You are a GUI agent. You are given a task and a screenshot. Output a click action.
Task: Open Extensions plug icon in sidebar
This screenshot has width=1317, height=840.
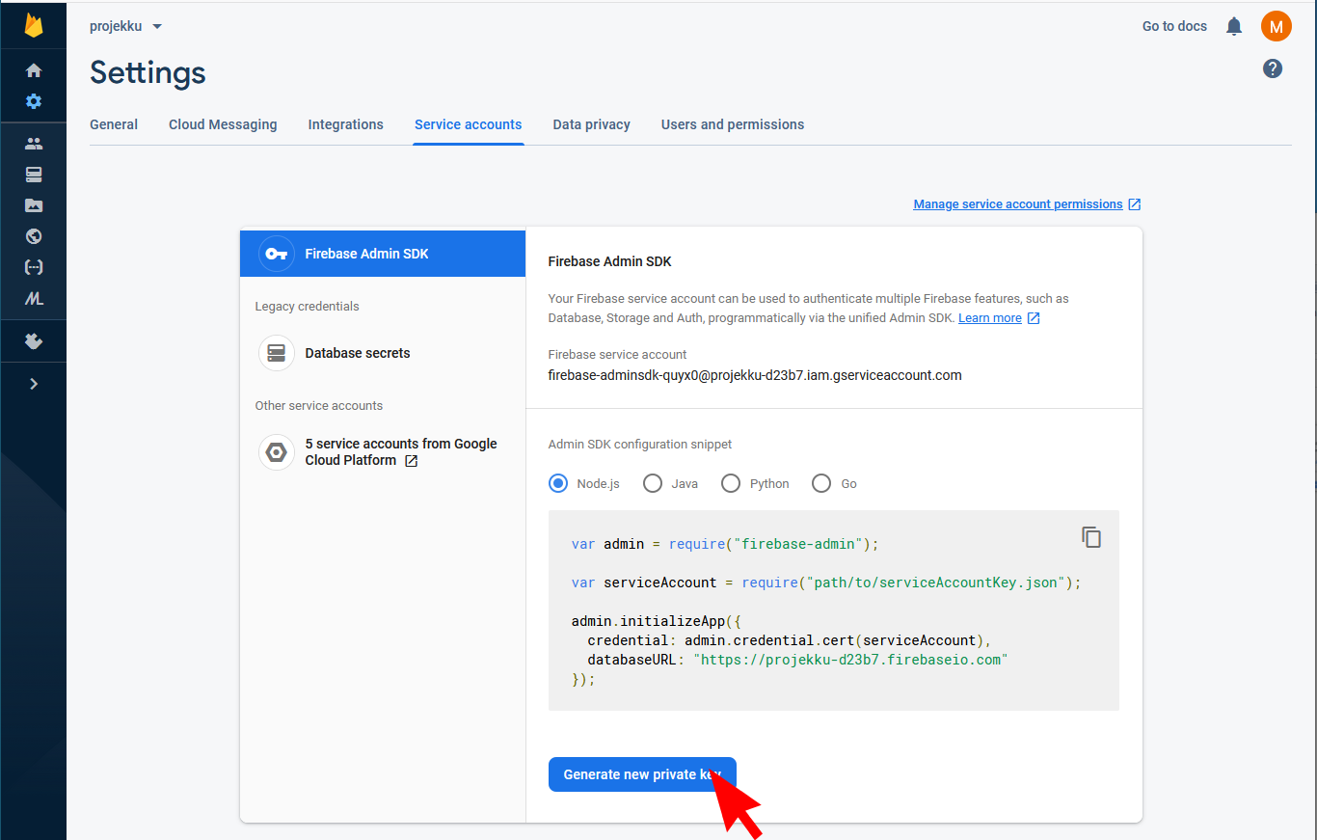coord(34,341)
